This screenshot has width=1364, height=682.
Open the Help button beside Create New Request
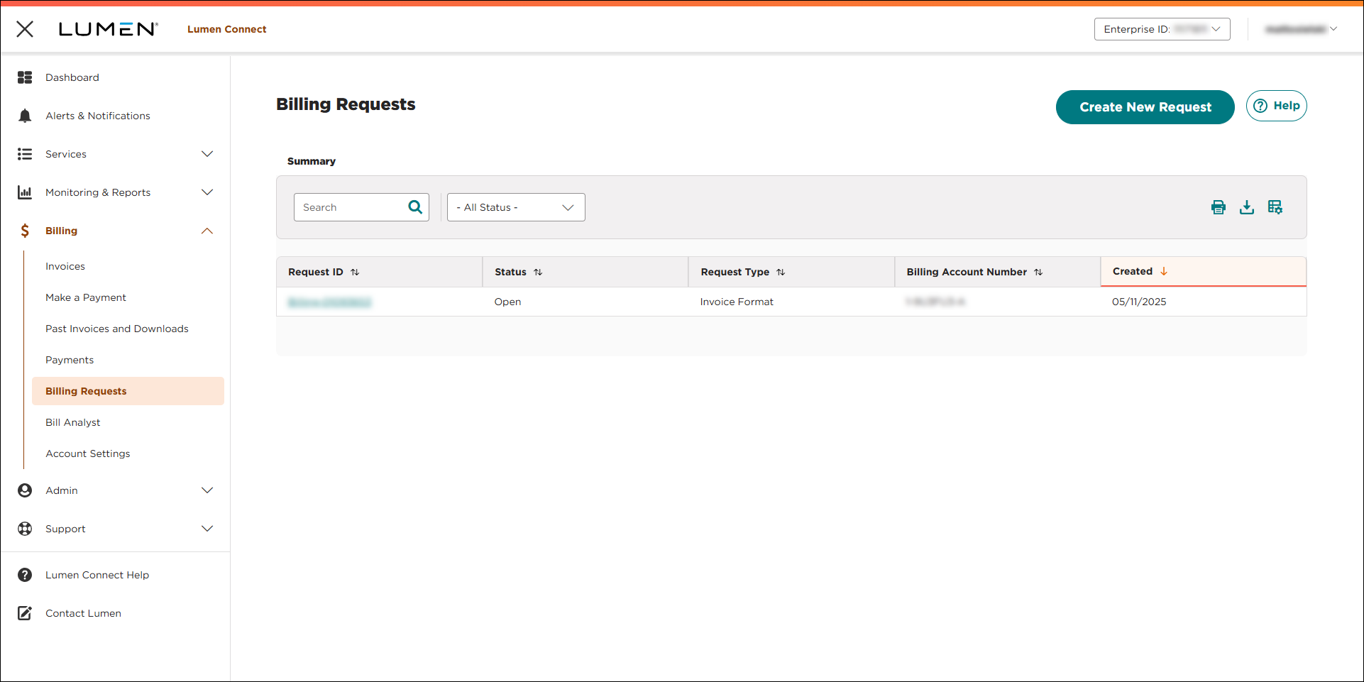[1276, 106]
